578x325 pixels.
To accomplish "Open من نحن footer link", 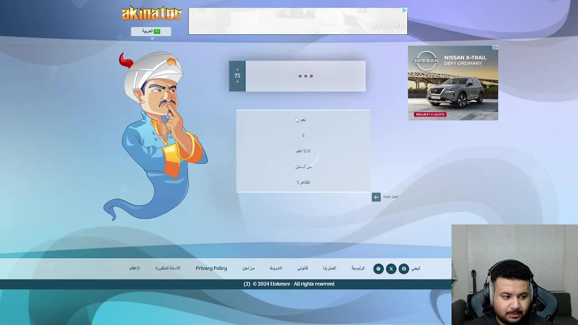I will [x=248, y=268].
